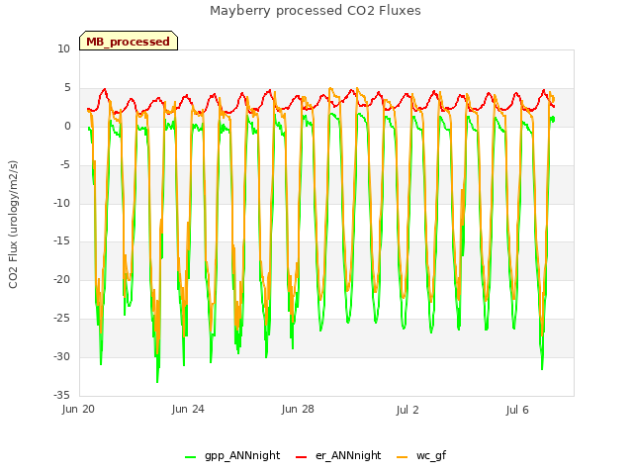Image resolution: width=633 pixels, height=475 pixels.
Task: Click the y-axis value -5
Action: [65, 165]
